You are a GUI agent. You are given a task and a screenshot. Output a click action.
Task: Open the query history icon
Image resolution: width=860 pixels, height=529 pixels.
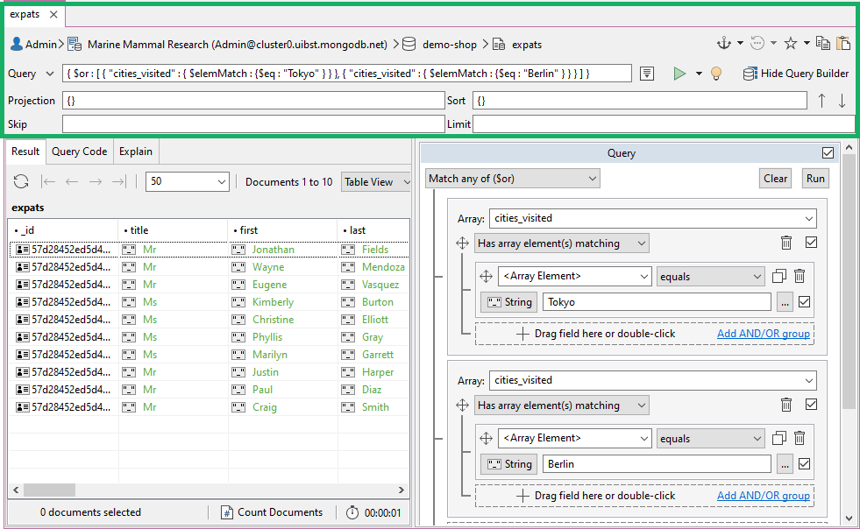[757, 43]
